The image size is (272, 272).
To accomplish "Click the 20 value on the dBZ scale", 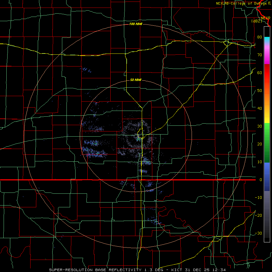I will click(x=260, y=144).
